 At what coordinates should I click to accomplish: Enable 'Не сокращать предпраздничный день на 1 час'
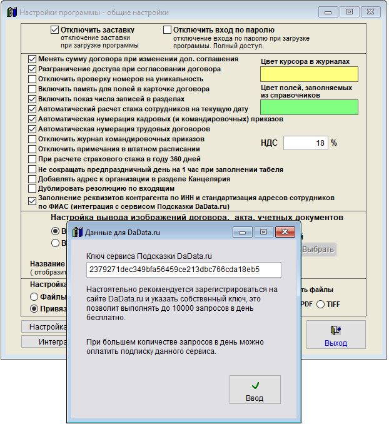point(32,169)
